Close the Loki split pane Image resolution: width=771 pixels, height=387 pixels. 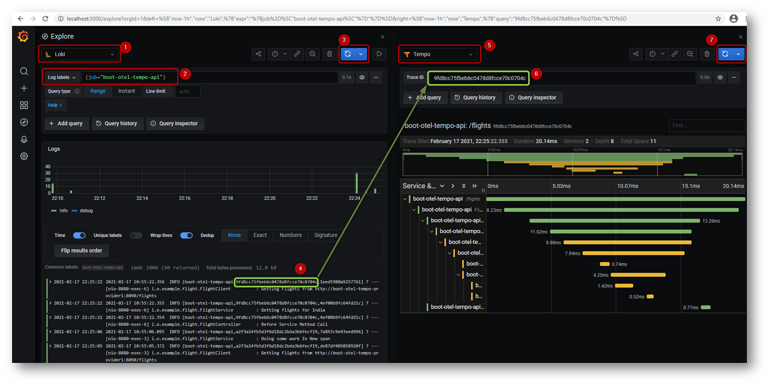click(383, 36)
